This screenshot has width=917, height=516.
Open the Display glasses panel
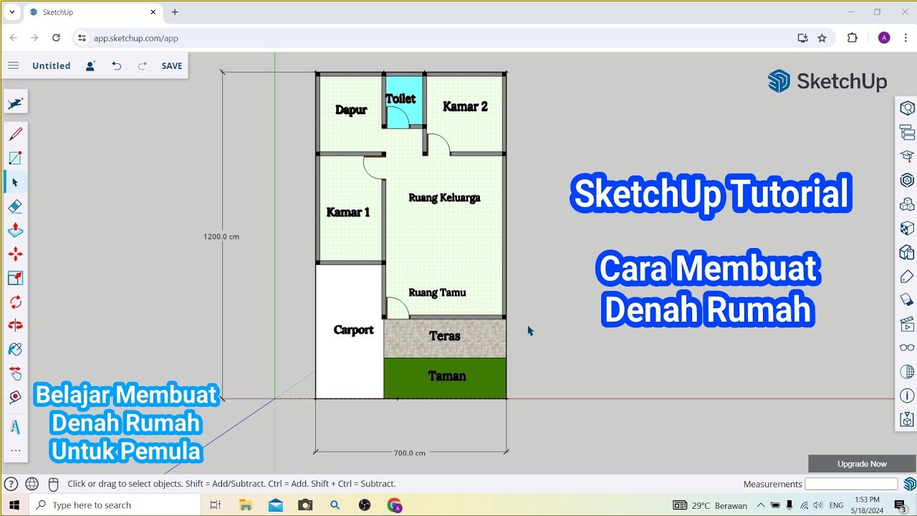[907, 348]
